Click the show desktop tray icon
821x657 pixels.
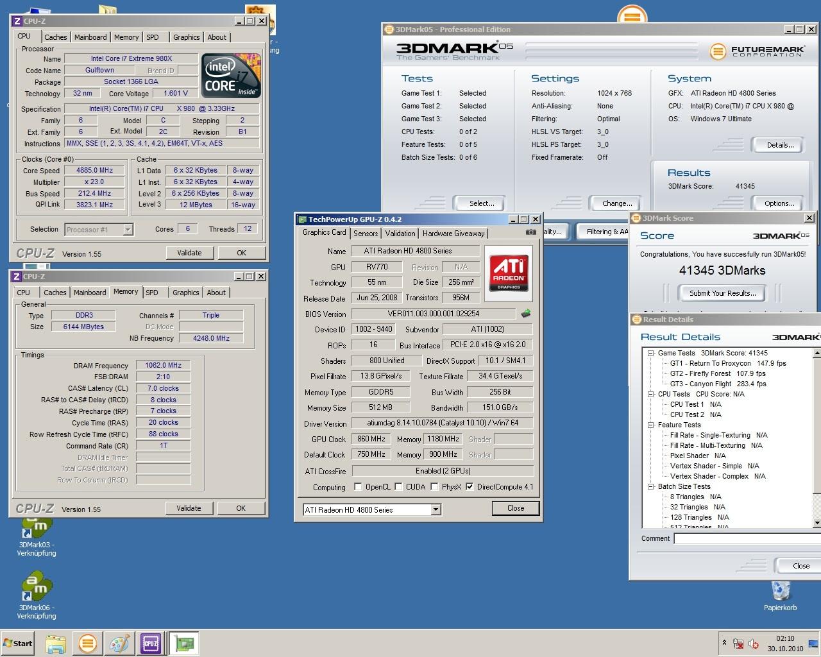point(815,644)
